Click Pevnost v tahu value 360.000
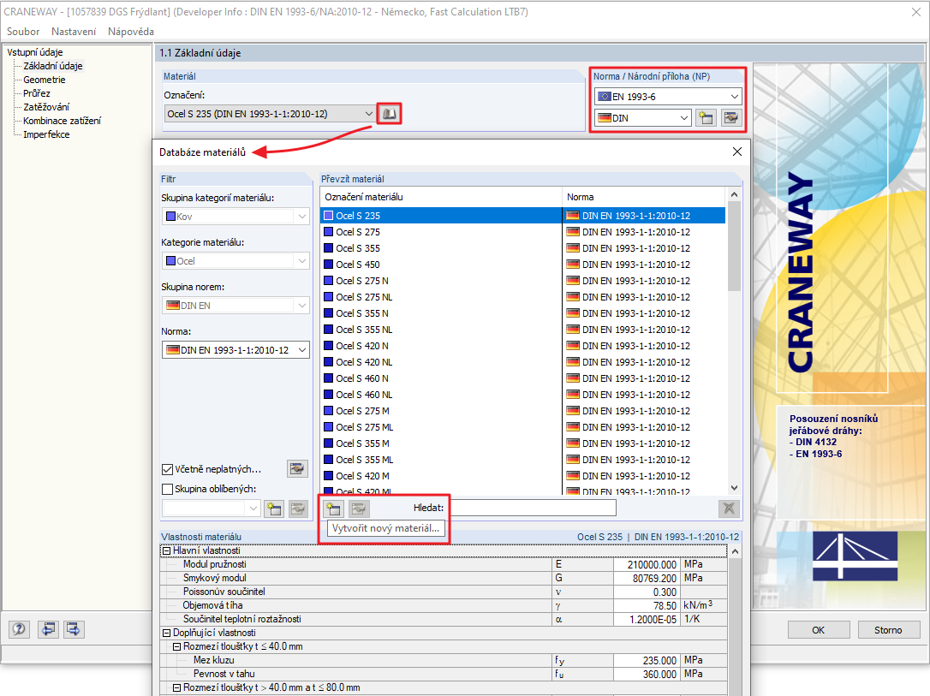The height and width of the screenshot is (696, 930). 646,674
